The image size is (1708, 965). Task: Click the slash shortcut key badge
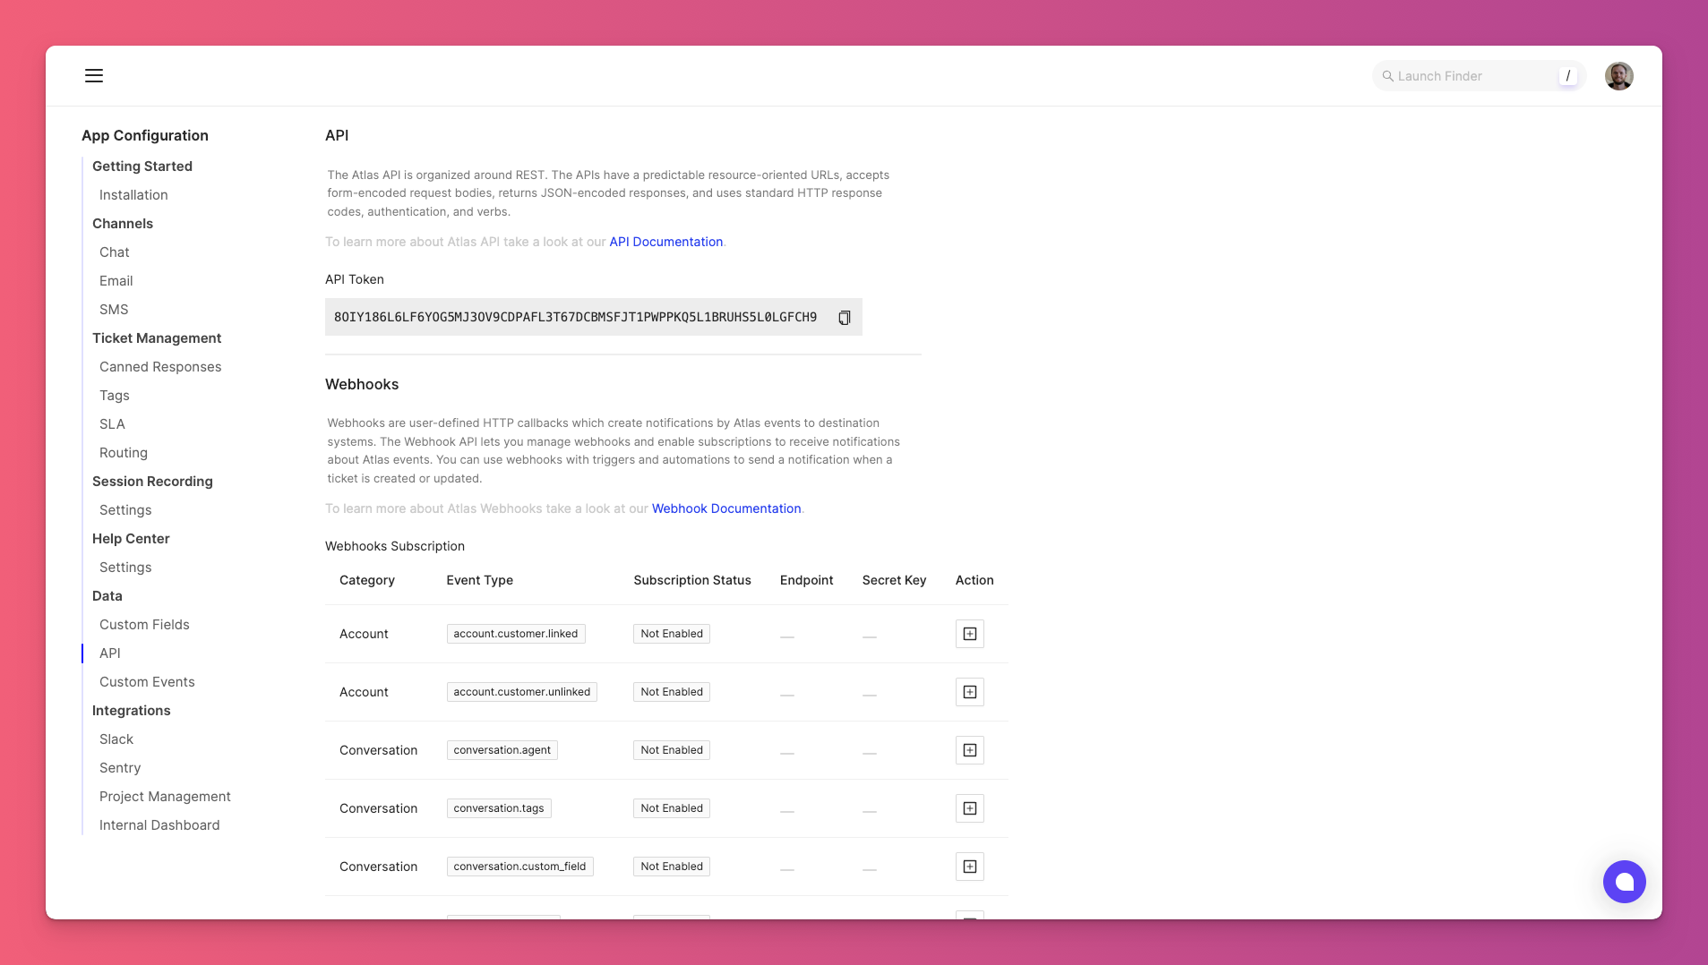point(1567,76)
